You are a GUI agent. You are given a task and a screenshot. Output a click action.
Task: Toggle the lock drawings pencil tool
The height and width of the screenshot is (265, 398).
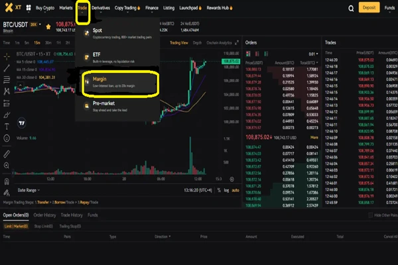(7, 193)
